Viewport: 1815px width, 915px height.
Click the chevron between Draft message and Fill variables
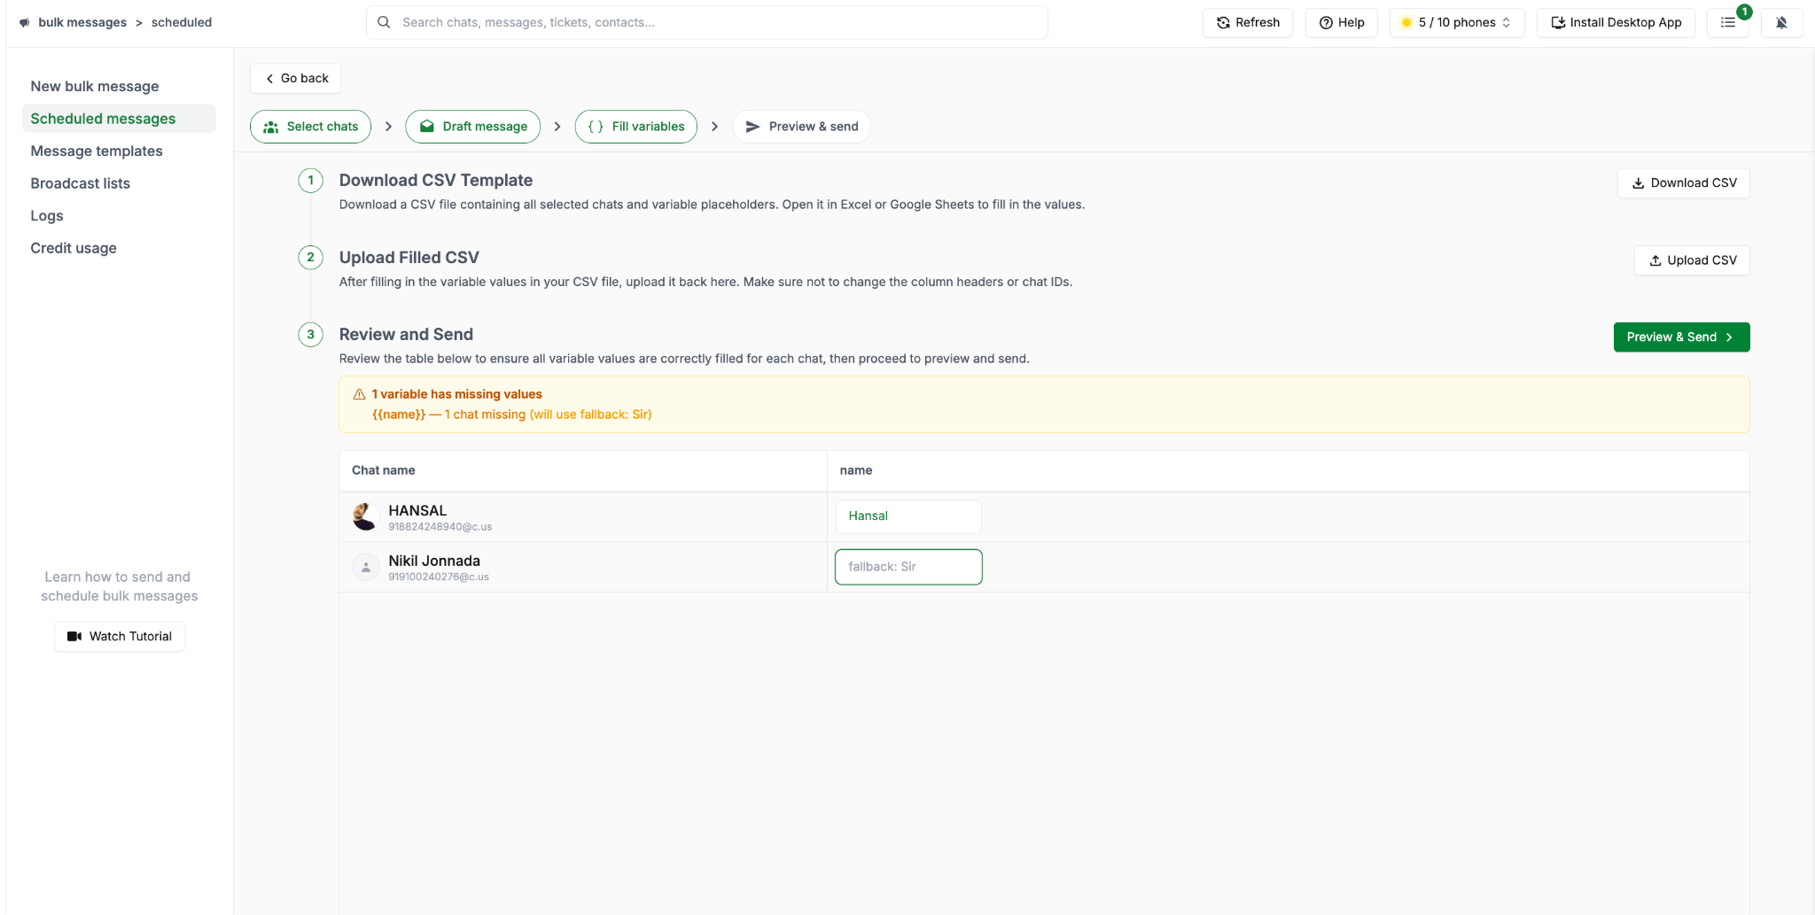point(557,127)
